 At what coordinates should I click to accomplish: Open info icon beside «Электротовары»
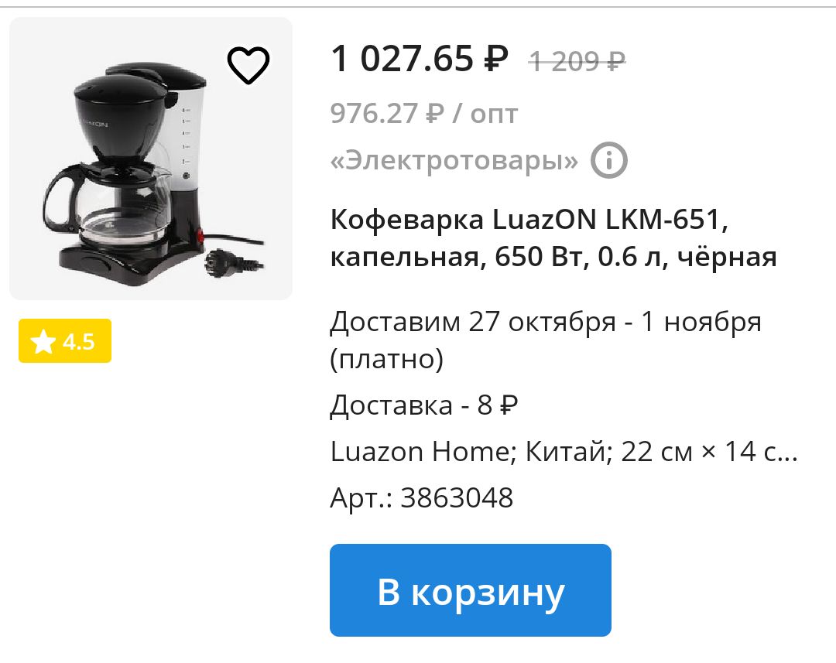[609, 160]
